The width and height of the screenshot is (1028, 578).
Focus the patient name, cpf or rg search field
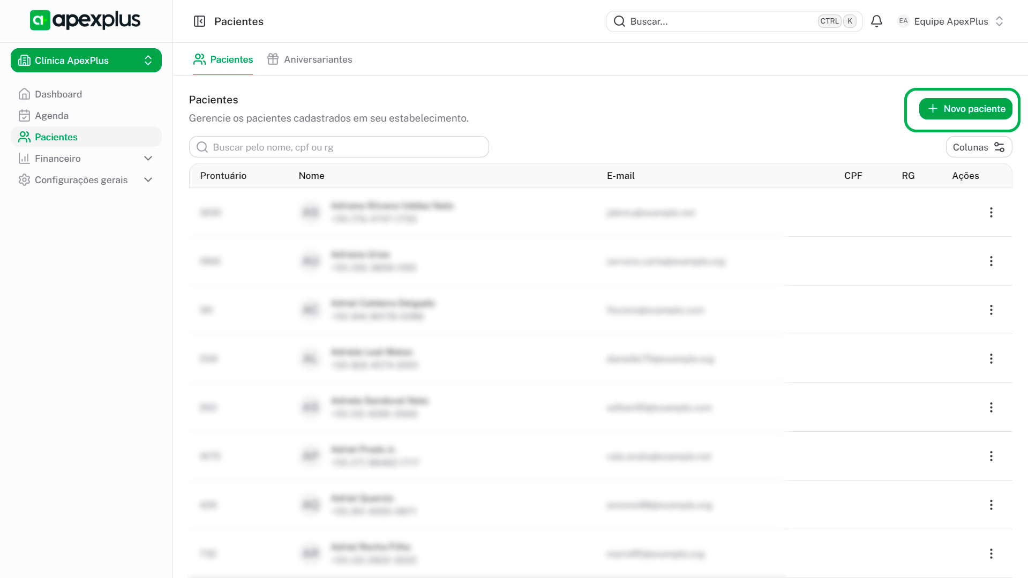coord(339,147)
